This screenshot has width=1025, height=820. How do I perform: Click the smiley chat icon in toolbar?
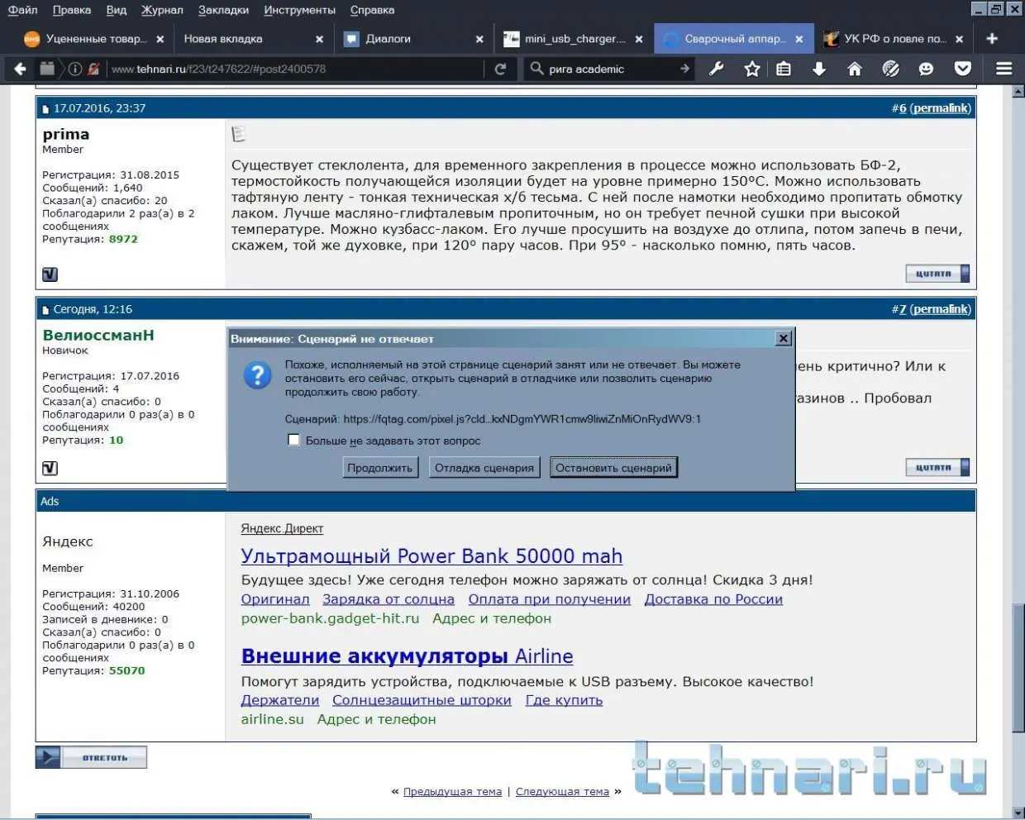point(926,69)
